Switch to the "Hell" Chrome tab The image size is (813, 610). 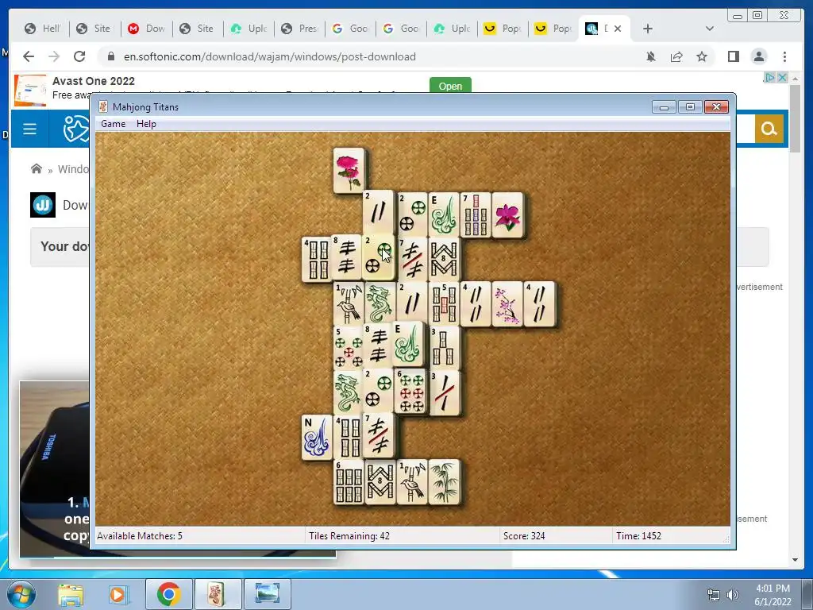point(43,29)
